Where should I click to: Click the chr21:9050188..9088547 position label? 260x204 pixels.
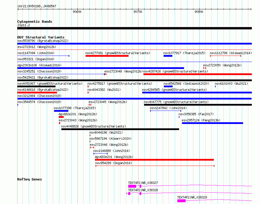click(37, 6)
